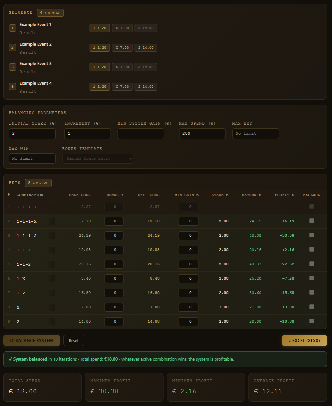Toggle exclude checkbox for combination 1-1-1-X

pos(312,221)
